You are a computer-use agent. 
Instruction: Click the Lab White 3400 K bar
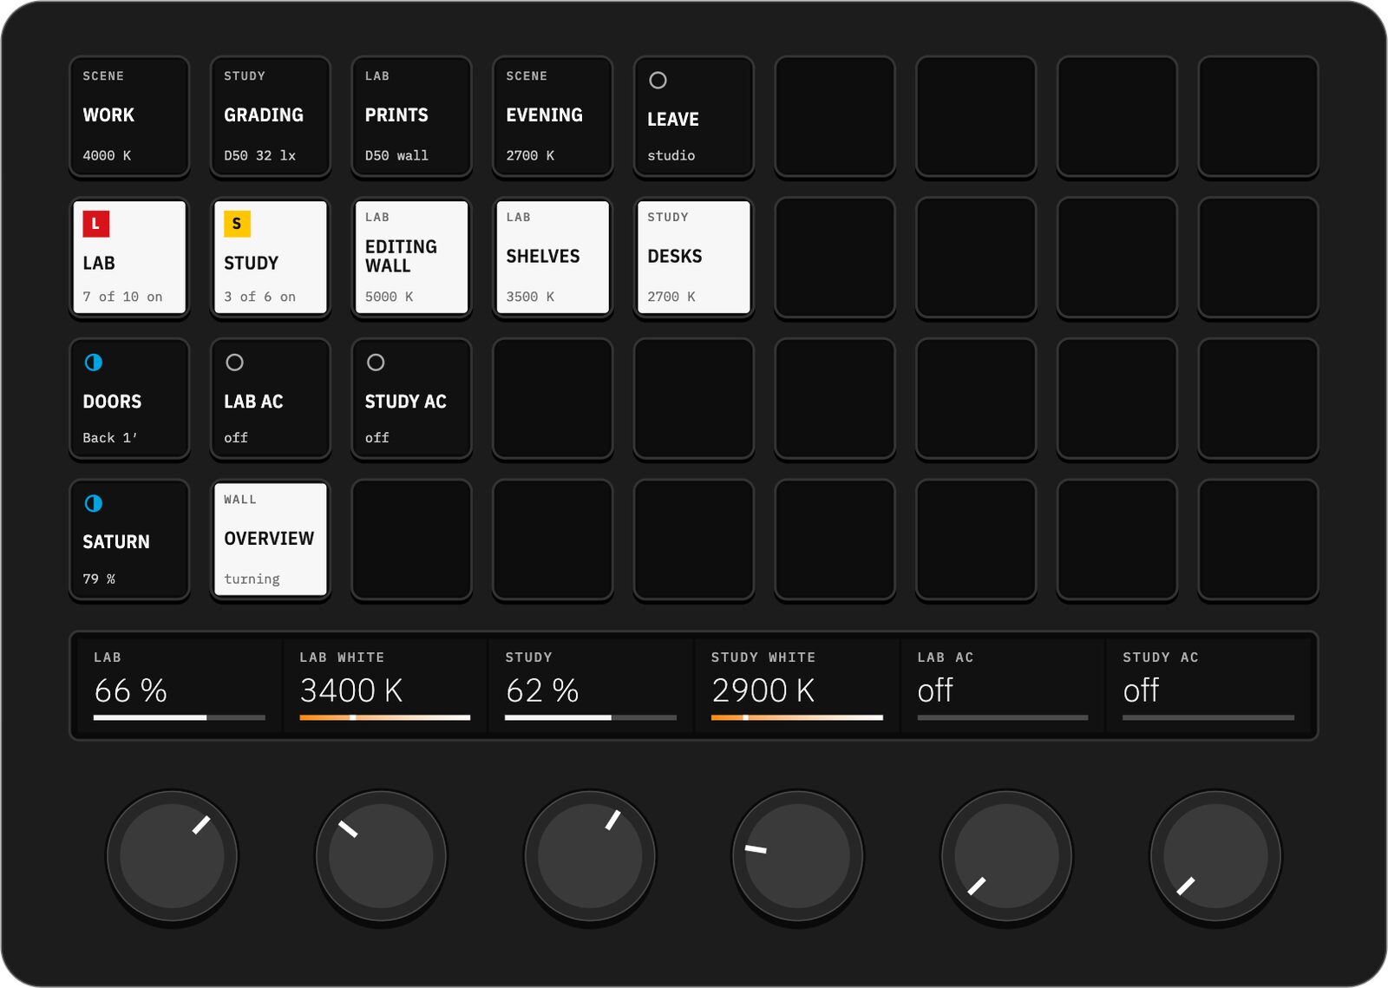point(385,717)
